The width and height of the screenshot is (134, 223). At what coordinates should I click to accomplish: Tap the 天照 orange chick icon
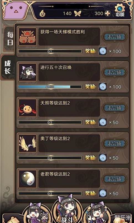pyautogui.click(x=27, y=108)
